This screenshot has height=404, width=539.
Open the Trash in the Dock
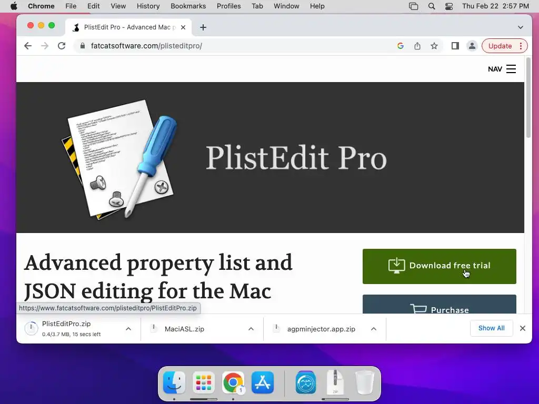365,382
